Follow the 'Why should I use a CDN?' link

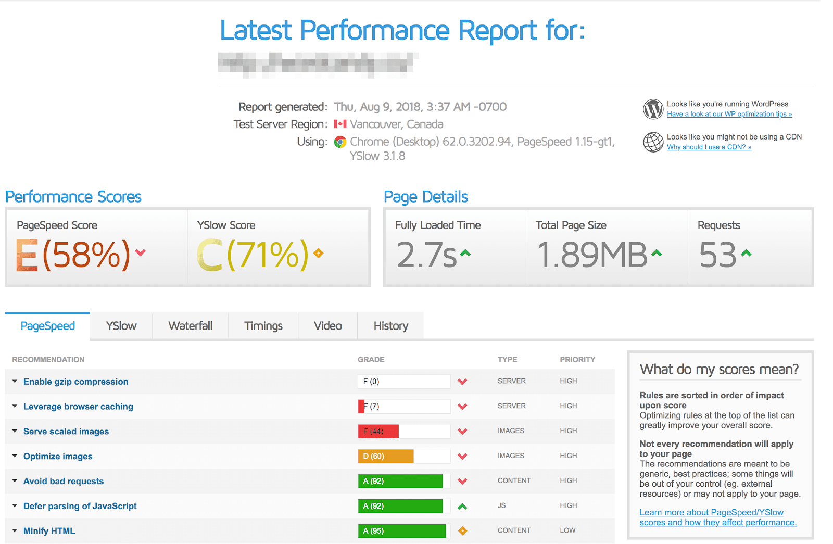tap(709, 147)
